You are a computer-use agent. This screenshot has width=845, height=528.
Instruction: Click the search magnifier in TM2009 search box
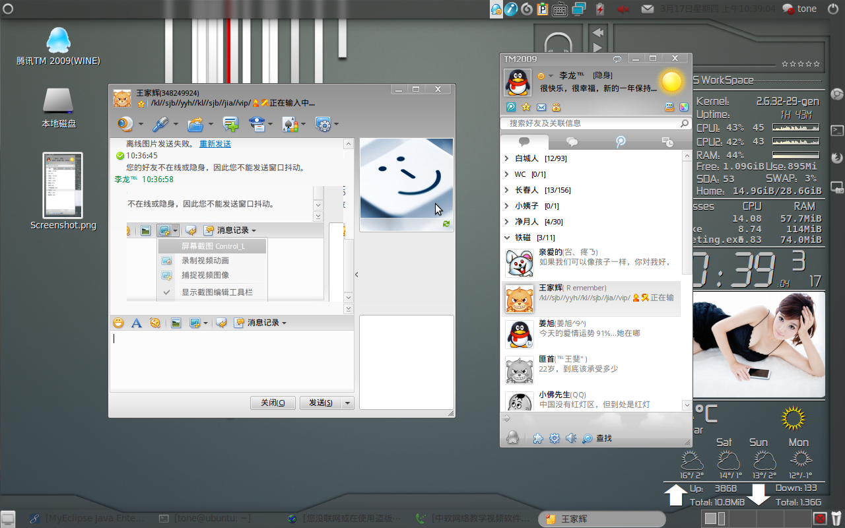click(685, 123)
